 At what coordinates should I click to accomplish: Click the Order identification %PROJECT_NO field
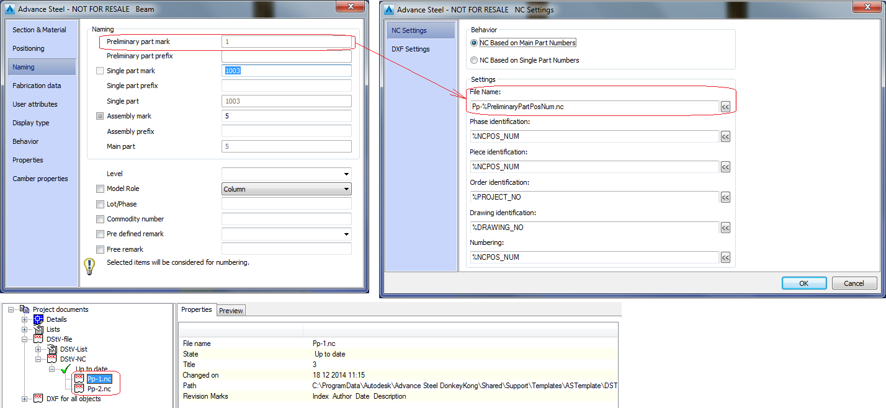click(594, 197)
